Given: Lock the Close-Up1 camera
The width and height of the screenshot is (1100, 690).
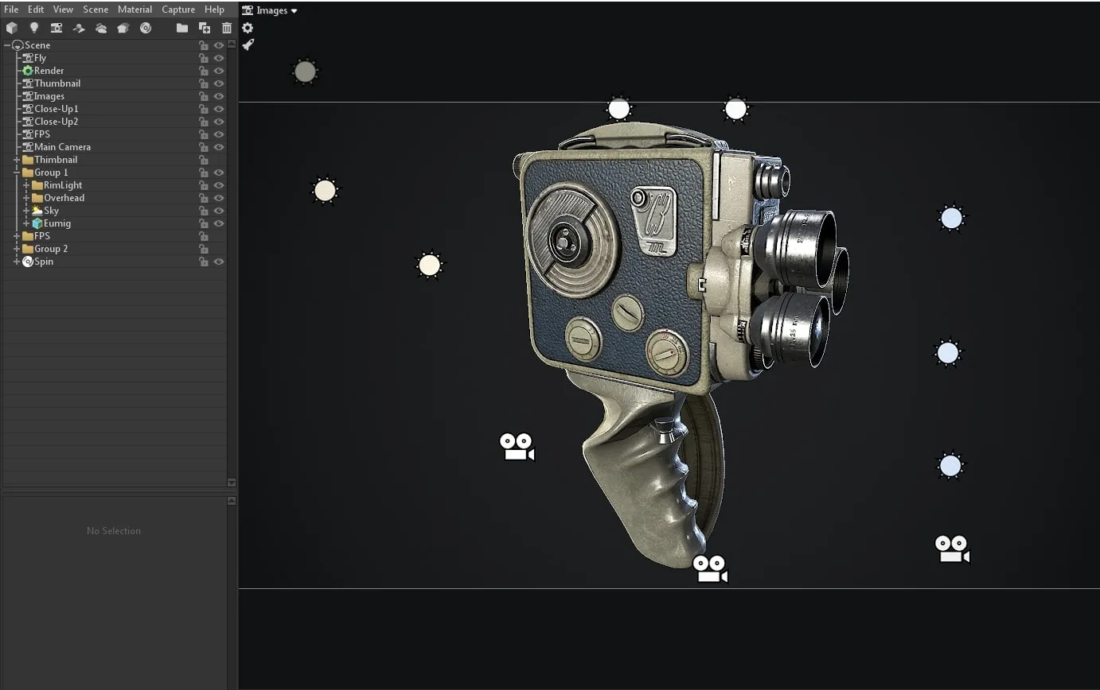Looking at the screenshot, I should pyautogui.click(x=204, y=109).
